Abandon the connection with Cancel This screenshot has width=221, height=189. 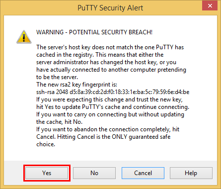pos(143,173)
